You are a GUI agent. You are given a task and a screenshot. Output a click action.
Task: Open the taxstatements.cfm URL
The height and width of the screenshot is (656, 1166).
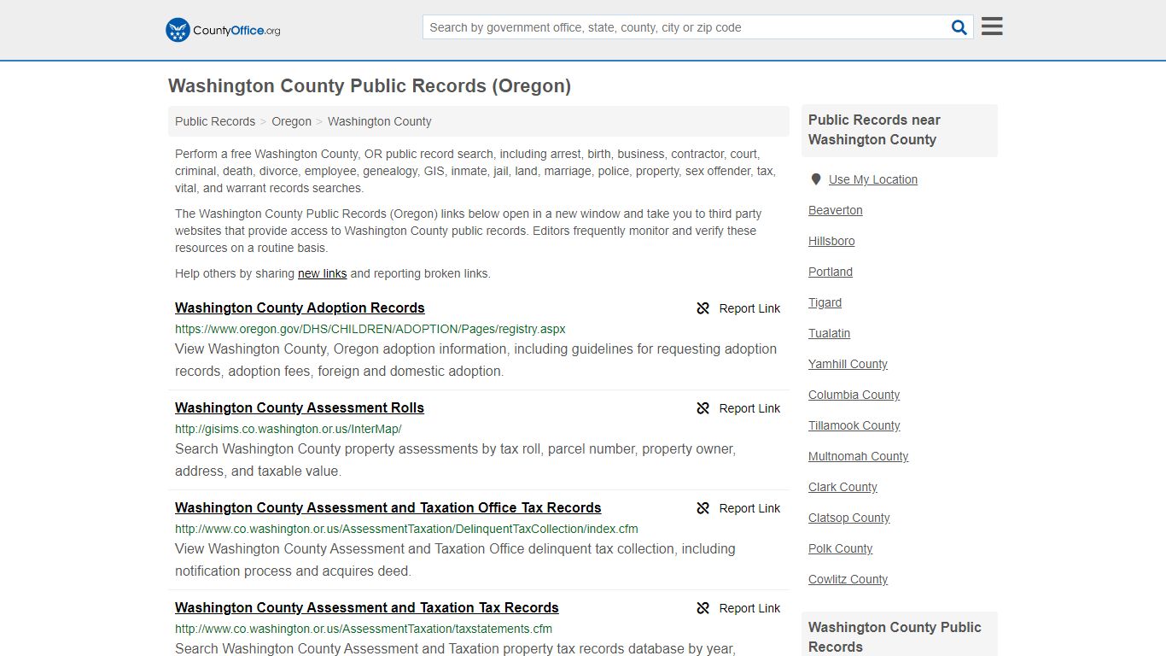coord(364,629)
